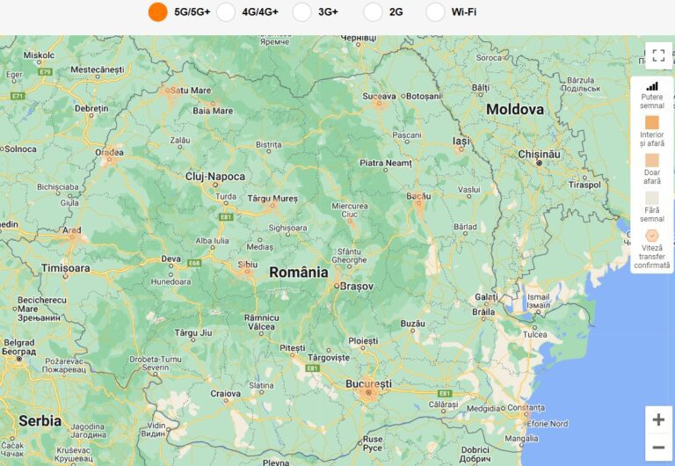This screenshot has width=675, height=466.
Task: Click the E79 road badge near Miskolc
Action: [x=45, y=71]
